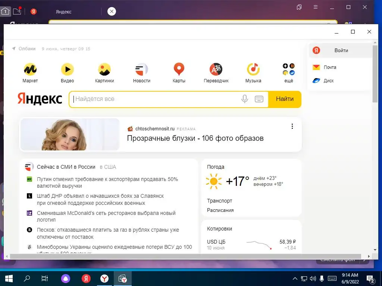Open red Я Yandex taskbar icon

(x=86, y=279)
